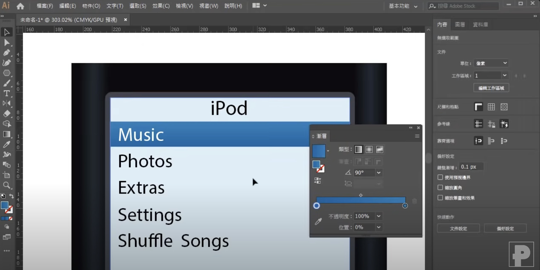This screenshot has height=270, width=540.
Task: Open 基本功能 workspace switcher
Action: point(403,6)
